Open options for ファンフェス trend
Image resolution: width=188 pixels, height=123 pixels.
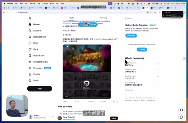click(158, 77)
